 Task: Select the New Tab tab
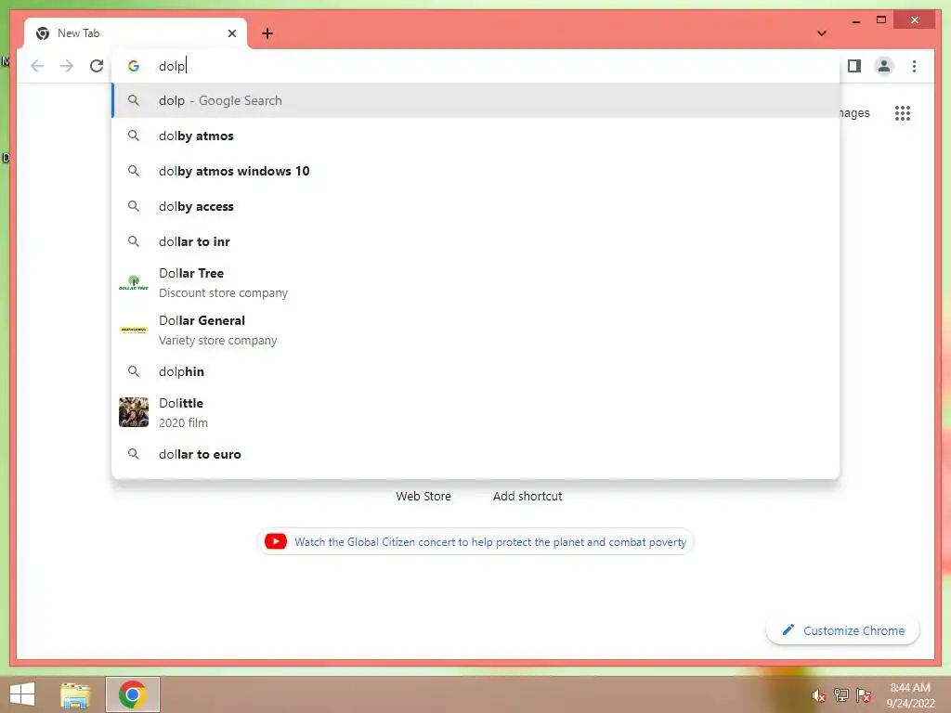[136, 33]
